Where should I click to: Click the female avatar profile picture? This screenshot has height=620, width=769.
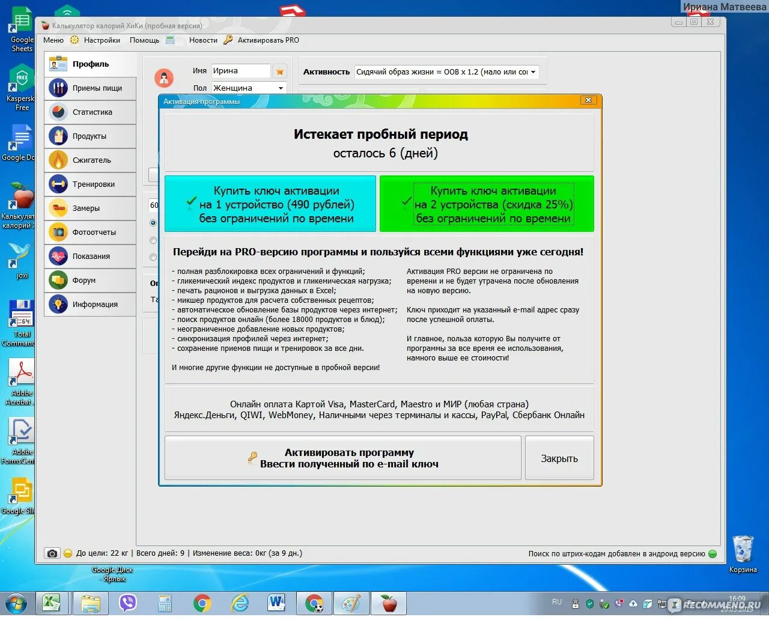pyautogui.click(x=164, y=77)
